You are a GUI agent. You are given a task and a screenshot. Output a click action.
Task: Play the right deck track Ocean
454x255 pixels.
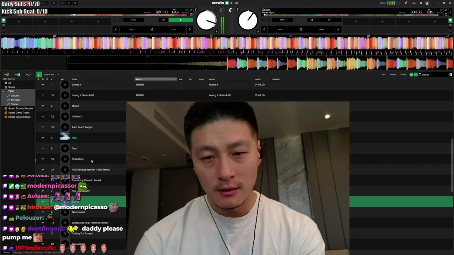329,20
